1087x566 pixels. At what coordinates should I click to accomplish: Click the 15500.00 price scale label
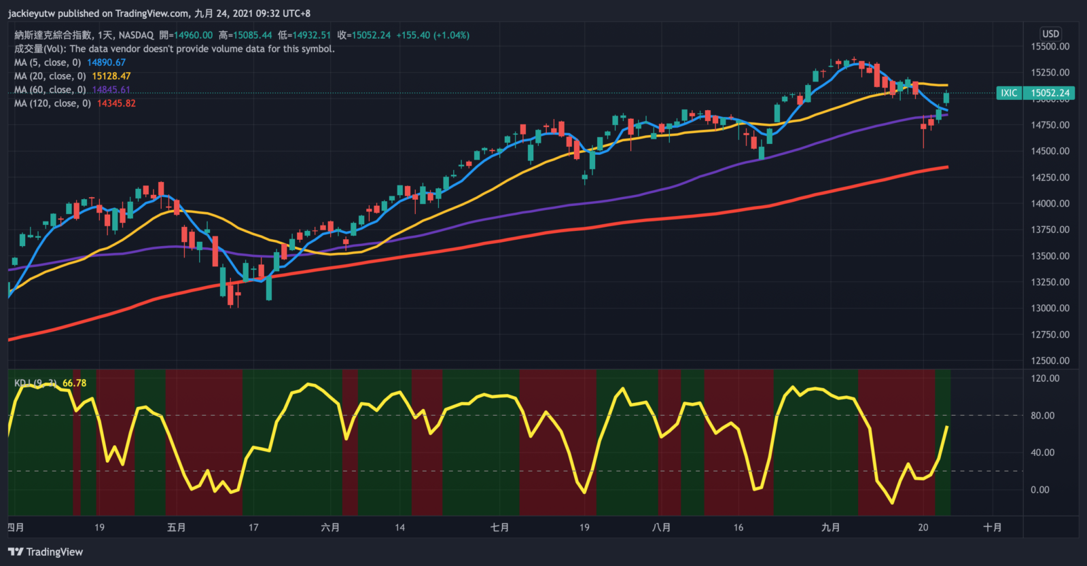(1050, 46)
